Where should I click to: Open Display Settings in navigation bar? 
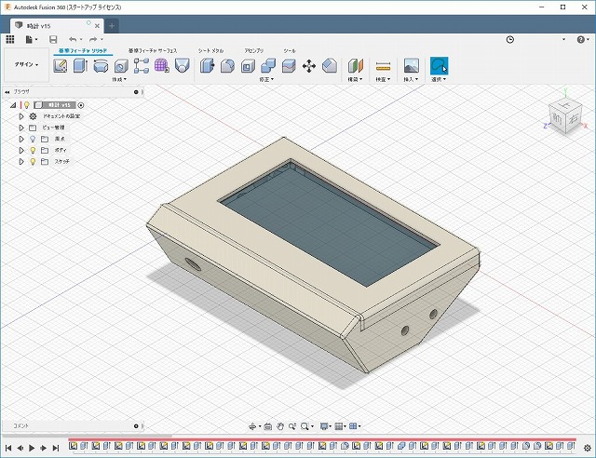[324, 426]
